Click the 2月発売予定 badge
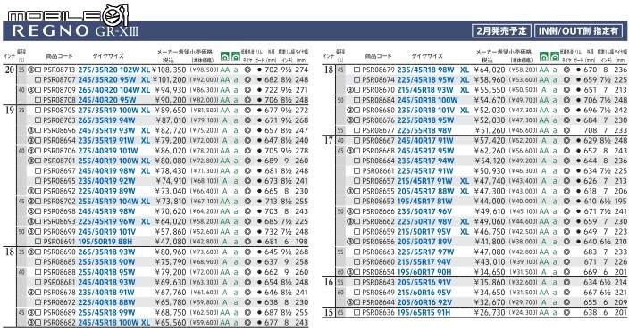The width and height of the screenshot is (629, 330). click(501, 31)
